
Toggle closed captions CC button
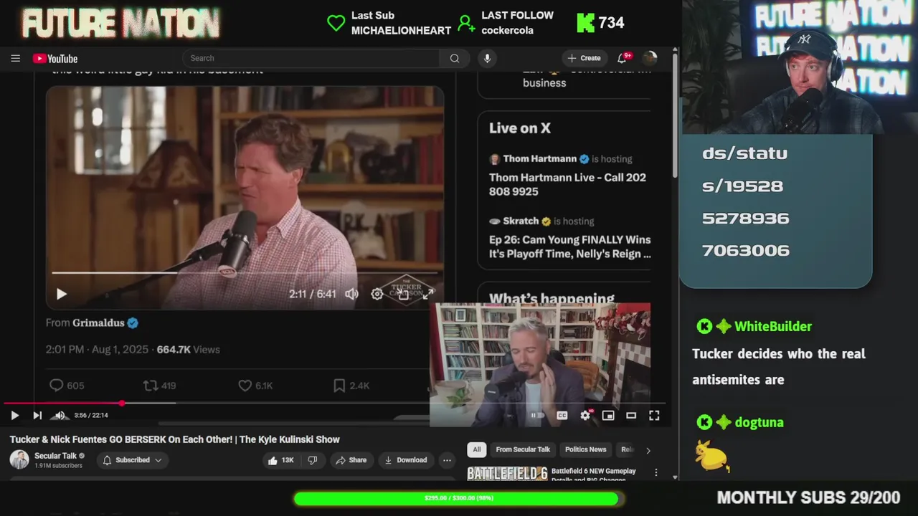tap(562, 415)
